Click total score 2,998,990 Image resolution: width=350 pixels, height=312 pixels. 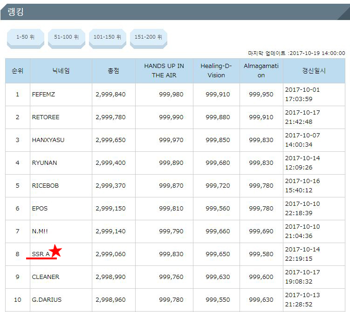[x=111, y=277]
